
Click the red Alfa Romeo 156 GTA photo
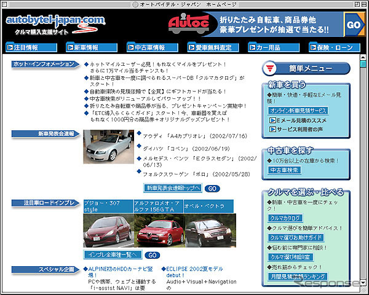[159, 230]
